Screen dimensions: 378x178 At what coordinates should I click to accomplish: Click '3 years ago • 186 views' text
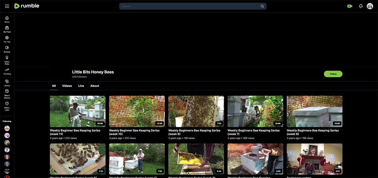tap(300, 138)
